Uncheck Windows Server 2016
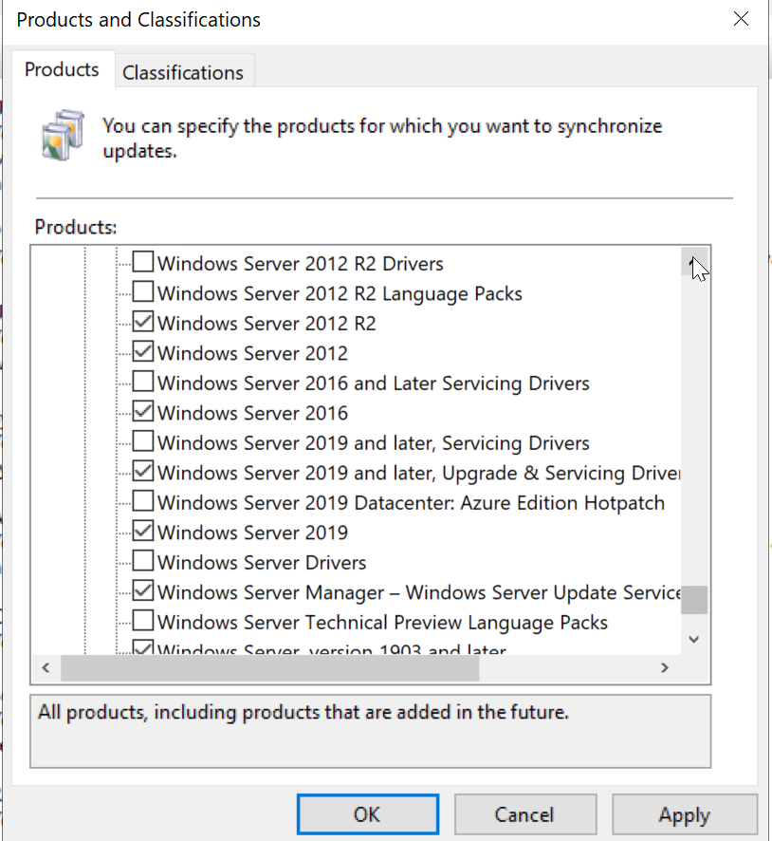This screenshot has width=772, height=841. [143, 412]
